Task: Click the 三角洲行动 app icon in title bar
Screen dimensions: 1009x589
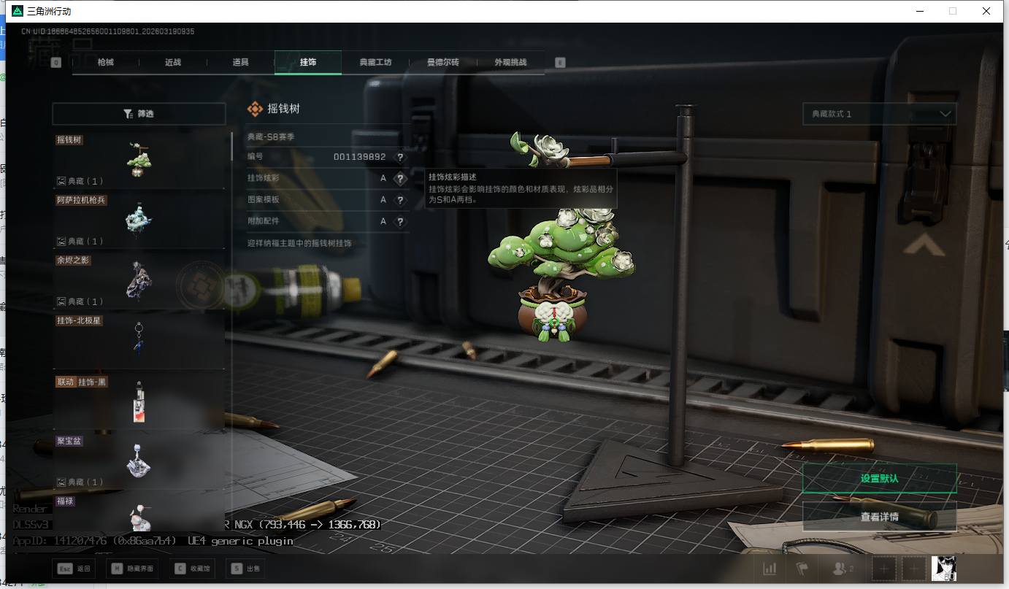Action: pyautogui.click(x=18, y=11)
